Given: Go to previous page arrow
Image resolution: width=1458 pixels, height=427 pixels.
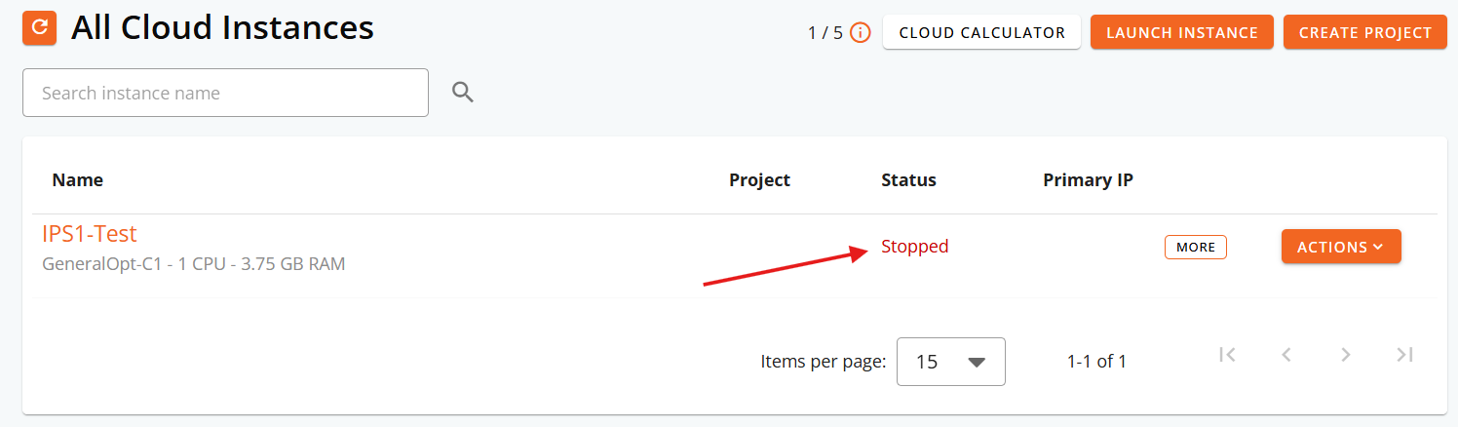Looking at the screenshot, I should (x=1286, y=355).
